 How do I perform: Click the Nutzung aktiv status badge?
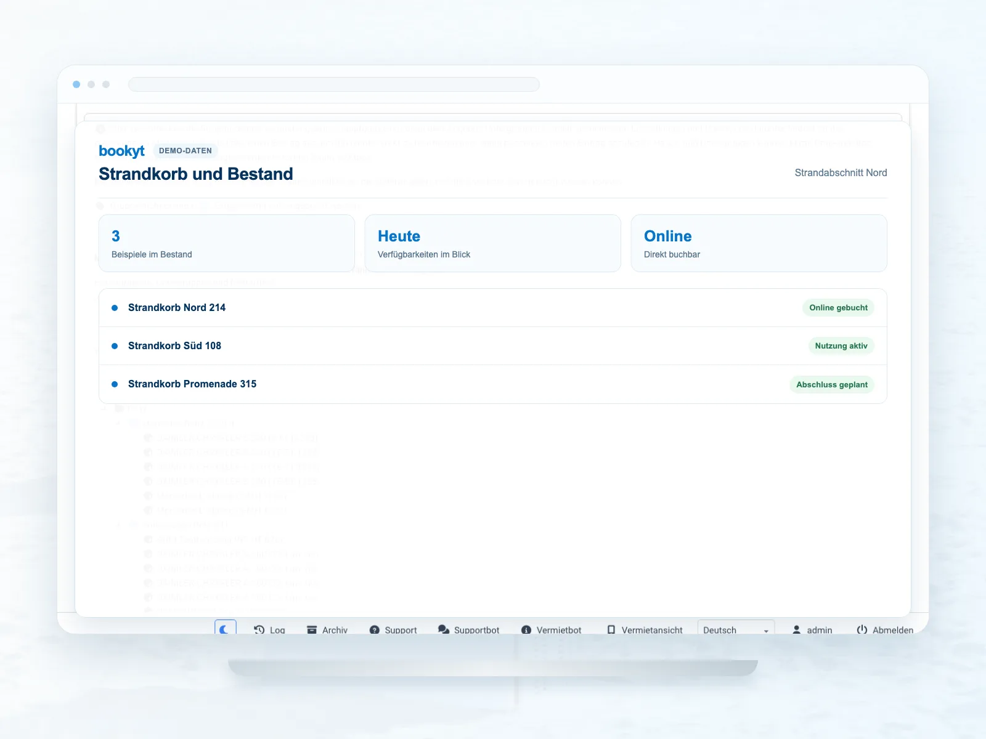841,346
